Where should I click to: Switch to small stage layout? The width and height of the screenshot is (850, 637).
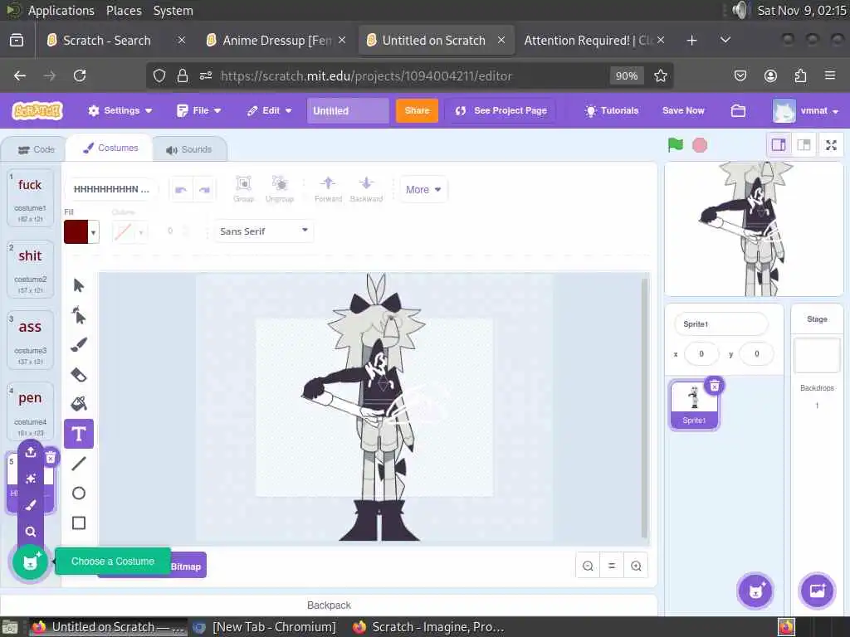(779, 145)
